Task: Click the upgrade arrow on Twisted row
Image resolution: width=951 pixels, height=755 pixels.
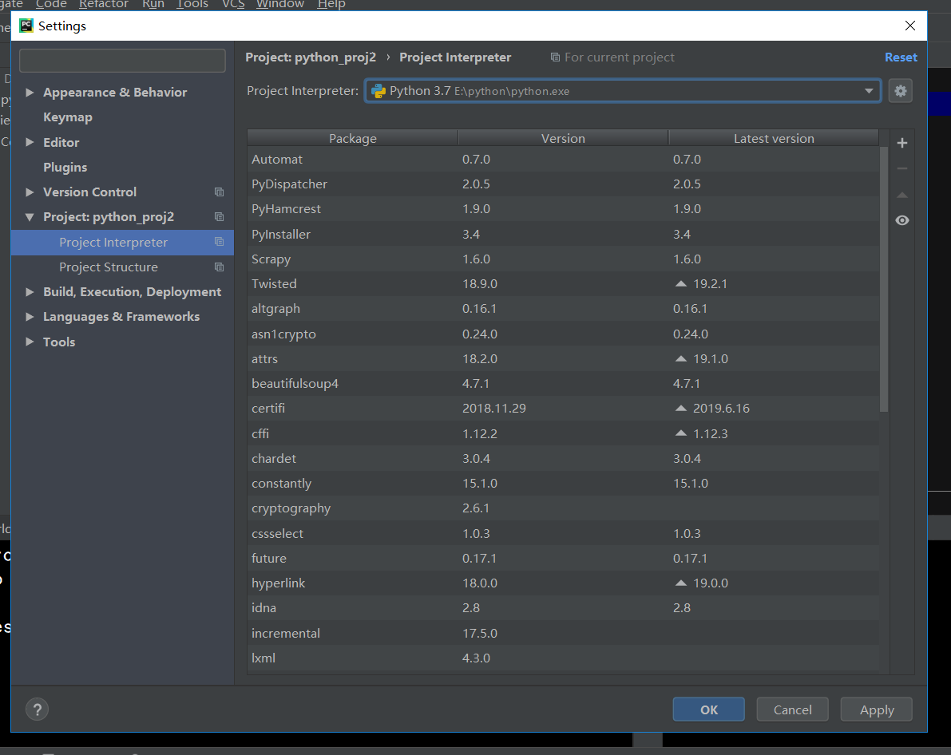Action: 680,284
